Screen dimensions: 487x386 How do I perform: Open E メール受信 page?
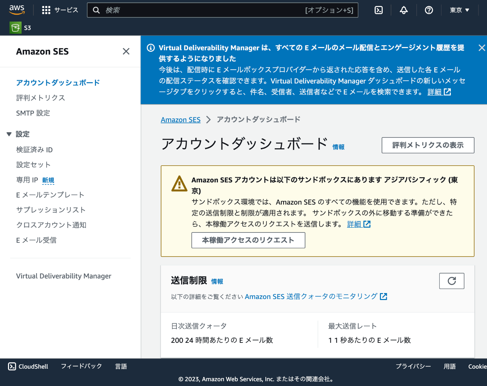36,240
